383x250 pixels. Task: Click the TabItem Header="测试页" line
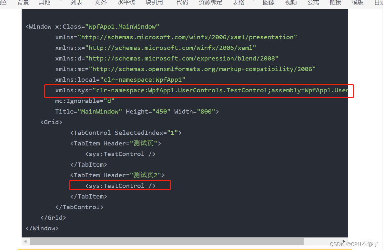click(116, 143)
